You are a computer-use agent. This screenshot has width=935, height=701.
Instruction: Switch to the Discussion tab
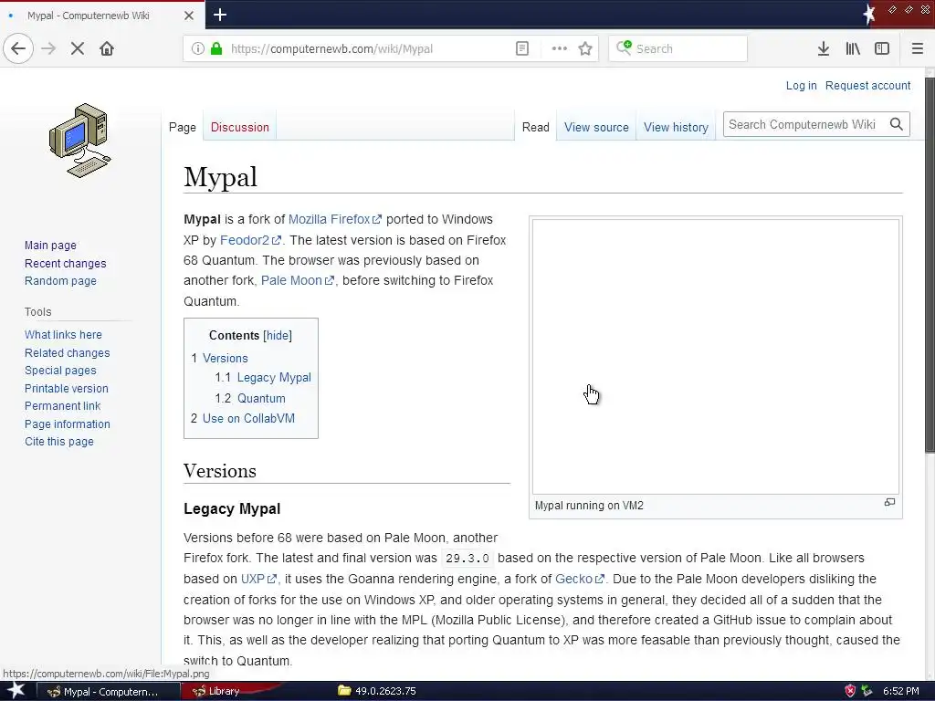[240, 127]
